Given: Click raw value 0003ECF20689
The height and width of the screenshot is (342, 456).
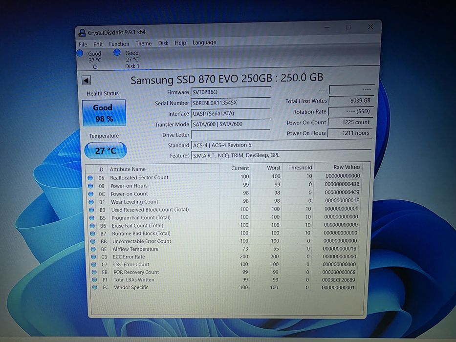Looking at the screenshot, I should coord(338,280).
